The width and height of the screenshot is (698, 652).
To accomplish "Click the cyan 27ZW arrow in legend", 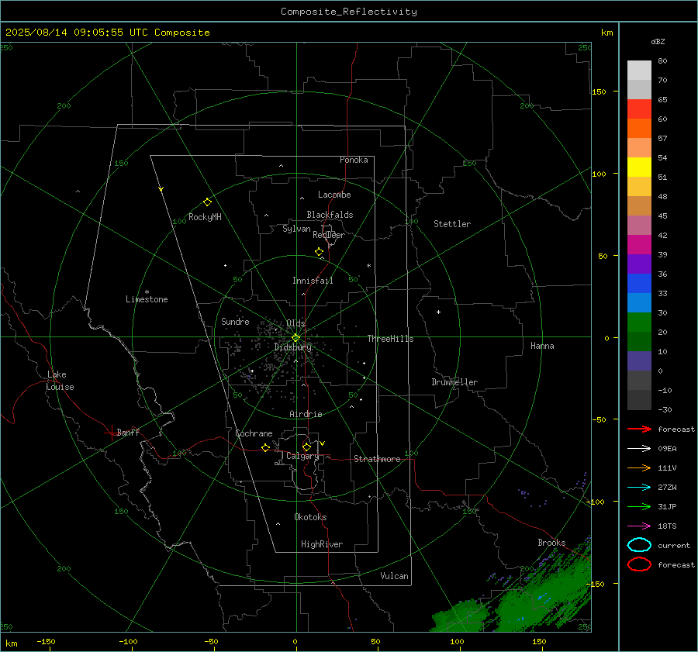I will click(x=639, y=488).
